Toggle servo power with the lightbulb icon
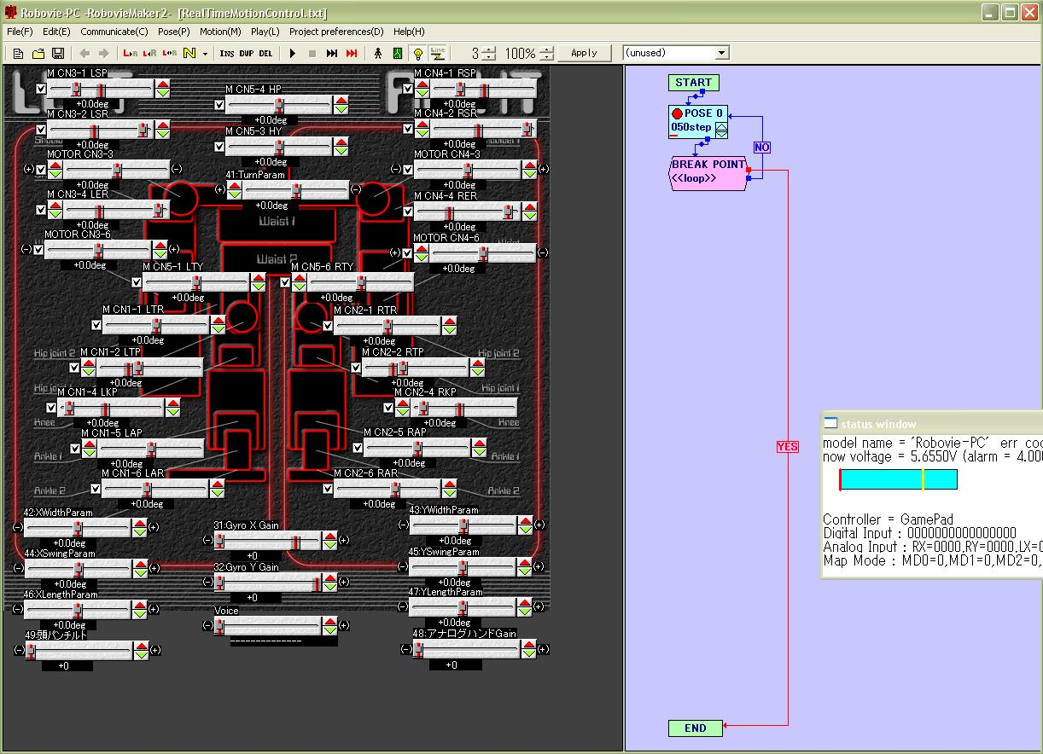This screenshot has height=754, width=1043. coord(417,53)
